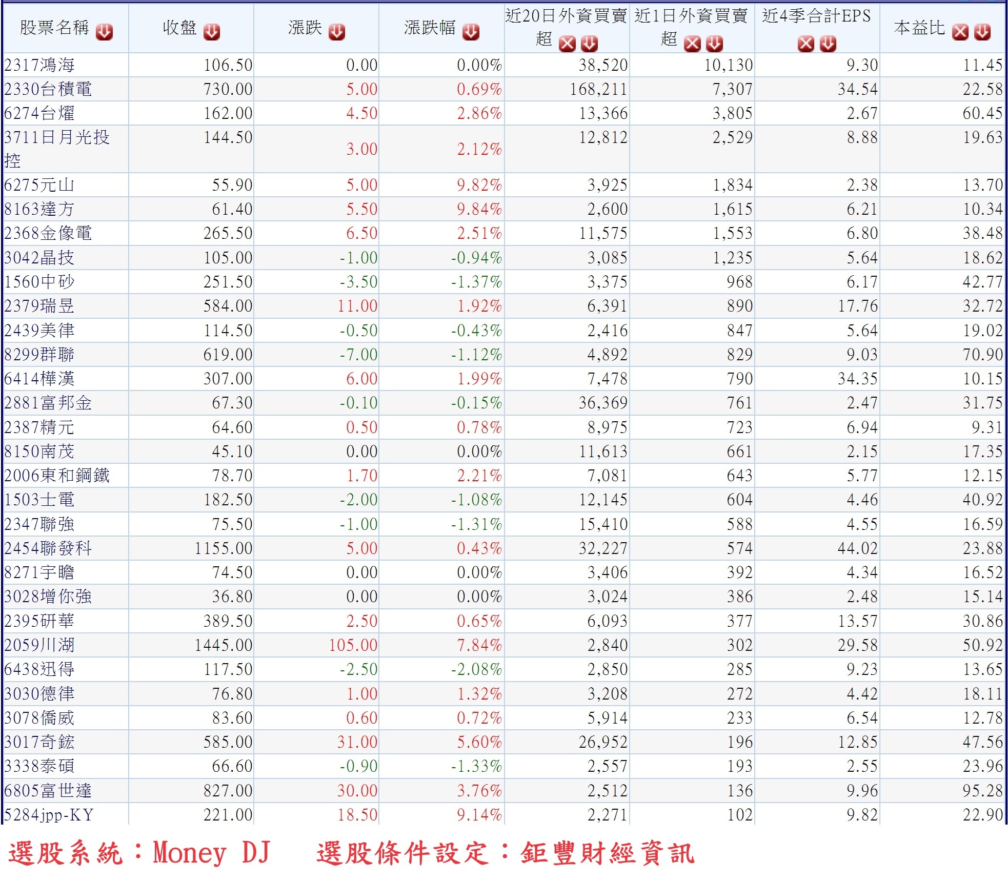Open stock 8271宇瞻
Viewport: 1008px width, 883px height.
39,572
